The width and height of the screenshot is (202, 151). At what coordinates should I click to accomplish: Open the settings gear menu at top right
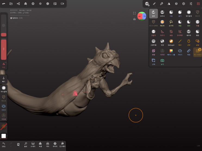(184, 4)
